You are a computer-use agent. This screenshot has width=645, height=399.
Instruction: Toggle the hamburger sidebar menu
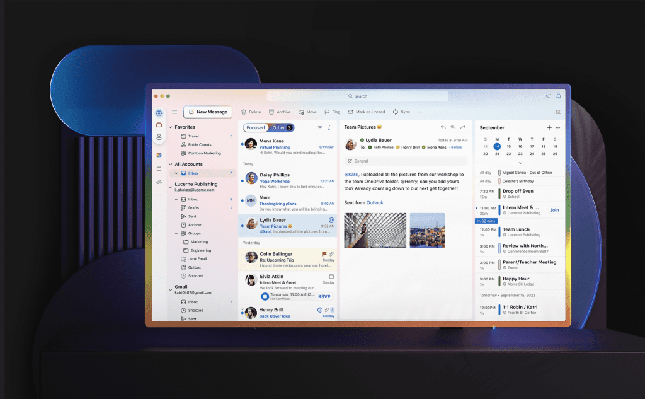[174, 112]
